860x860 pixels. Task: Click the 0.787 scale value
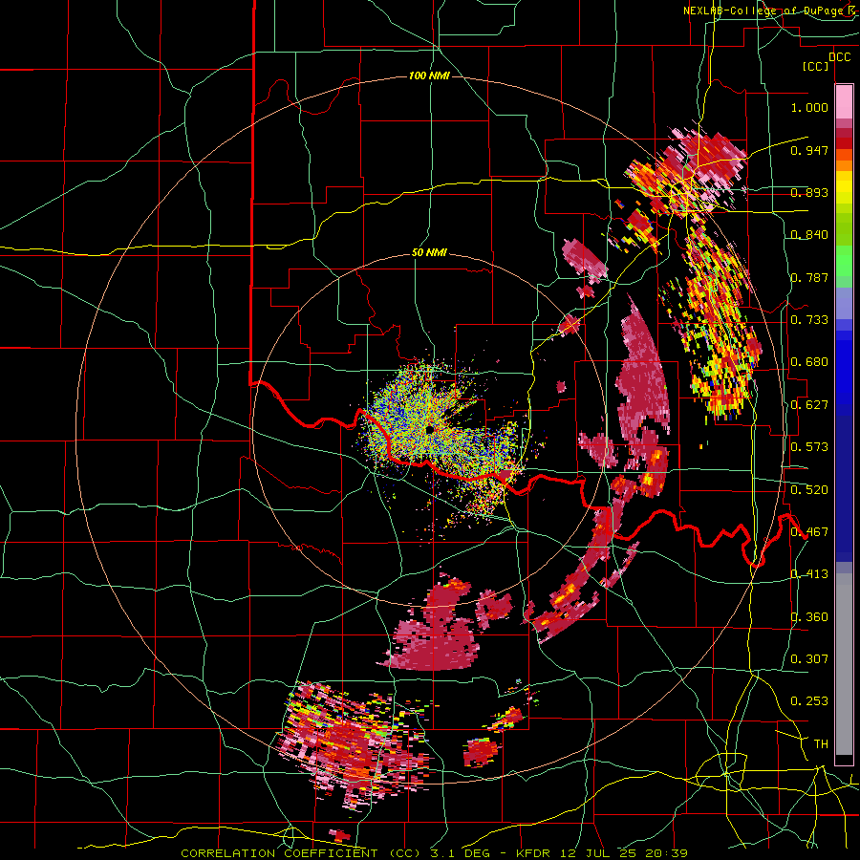coord(809,277)
